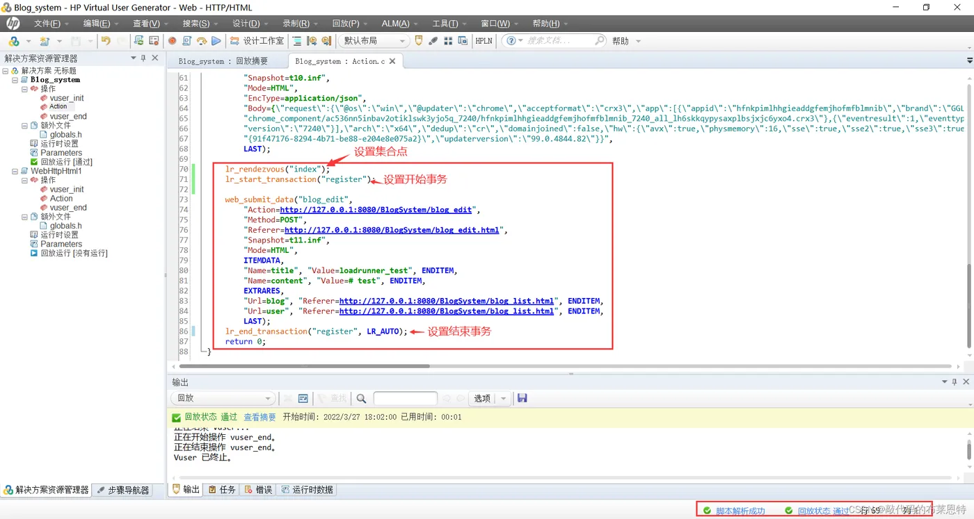Collapse the Blog_system script node

click(15, 80)
